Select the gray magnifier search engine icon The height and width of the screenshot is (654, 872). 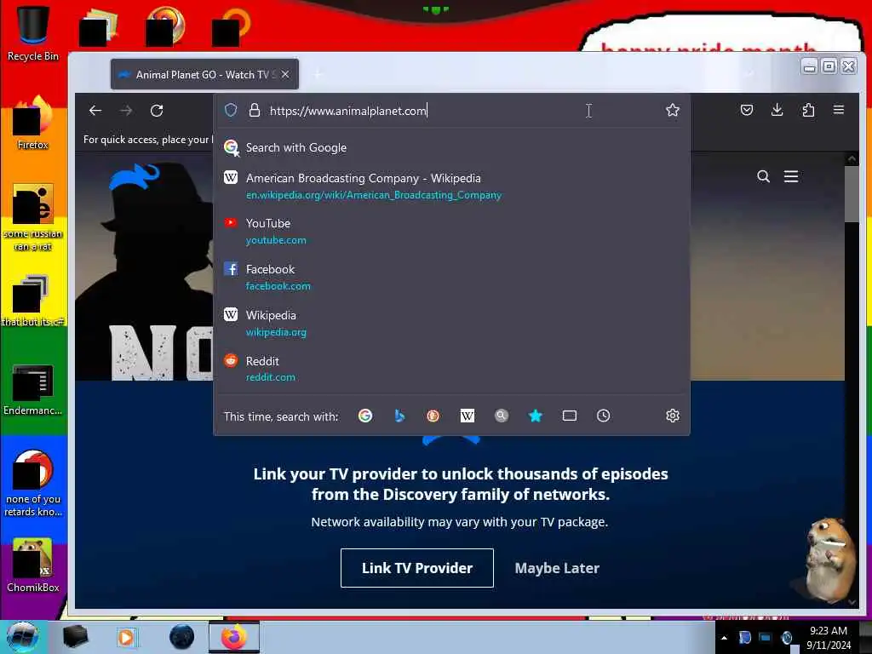501,416
